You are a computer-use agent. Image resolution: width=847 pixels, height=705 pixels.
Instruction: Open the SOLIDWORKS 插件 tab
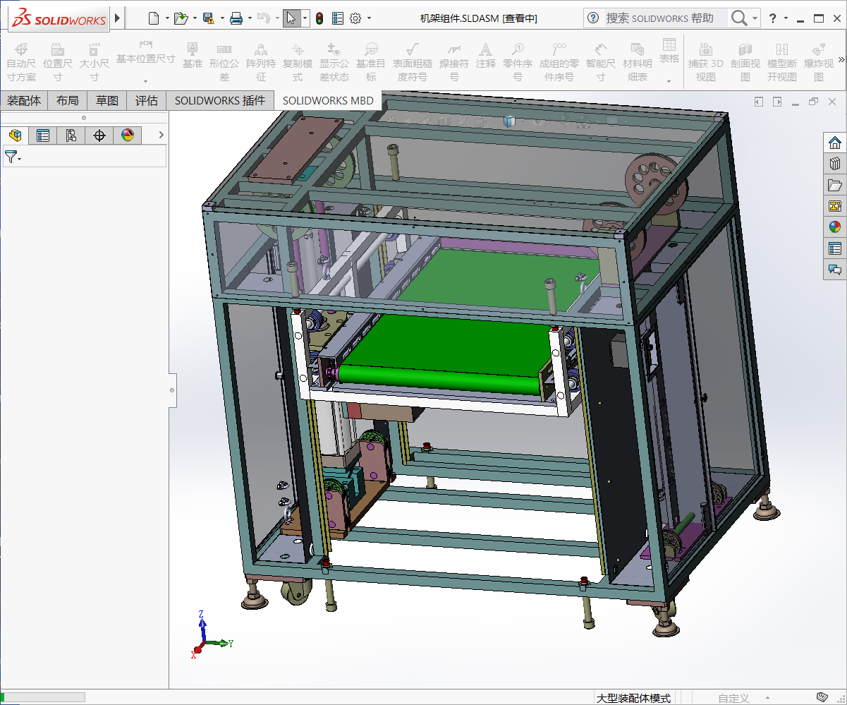coord(220,101)
